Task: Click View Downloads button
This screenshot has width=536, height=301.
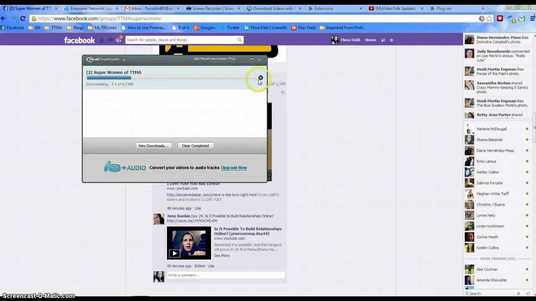Action: tap(153, 146)
